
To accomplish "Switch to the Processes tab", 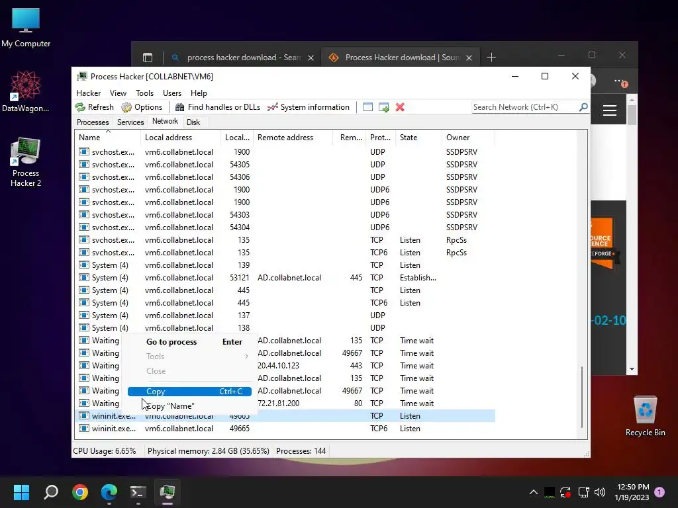I will (93, 122).
